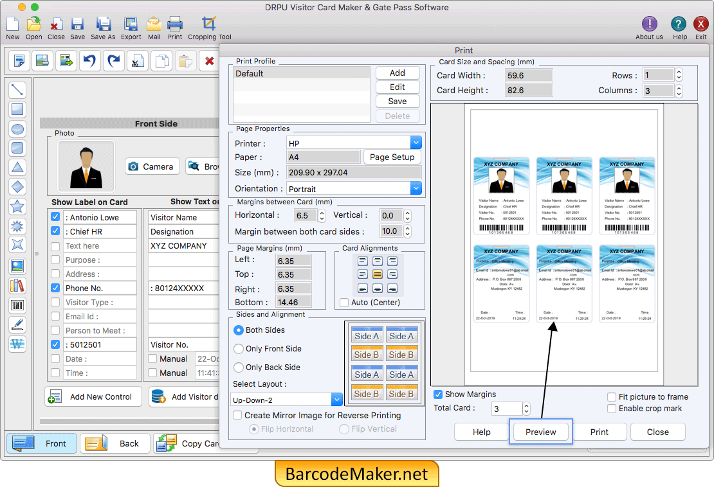714x487 pixels.
Task: Select the Cropping Tool icon
Action: coord(209,24)
